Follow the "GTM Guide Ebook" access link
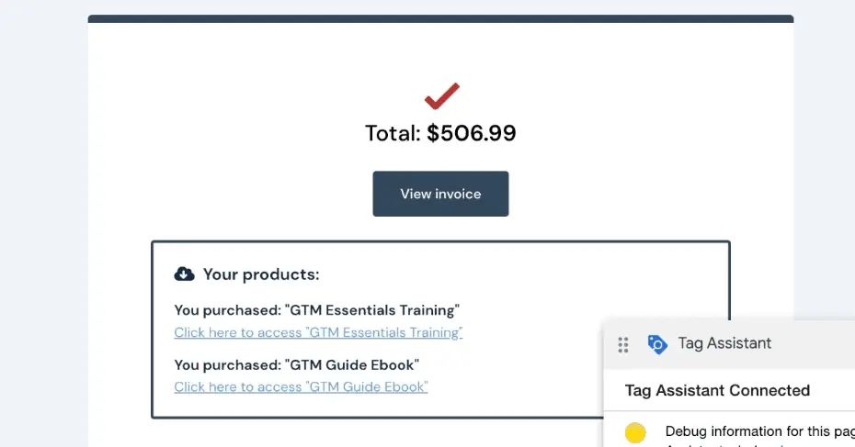 coord(301,386)
